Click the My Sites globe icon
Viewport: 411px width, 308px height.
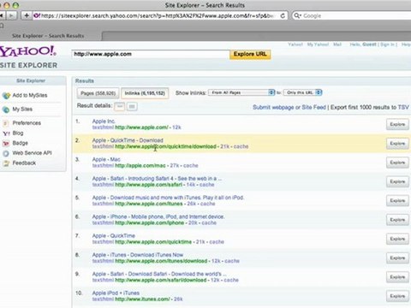[x=6, y=110]
